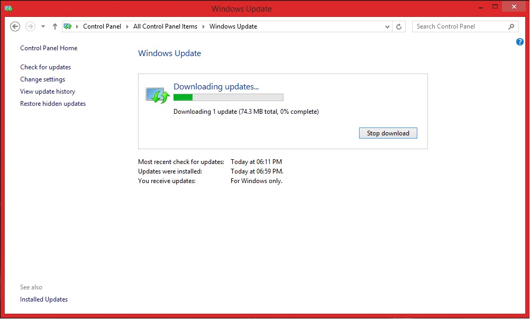Open the recent locations dropdown arrow
This screenshot has width=530, height=319.
click(43, 26)
